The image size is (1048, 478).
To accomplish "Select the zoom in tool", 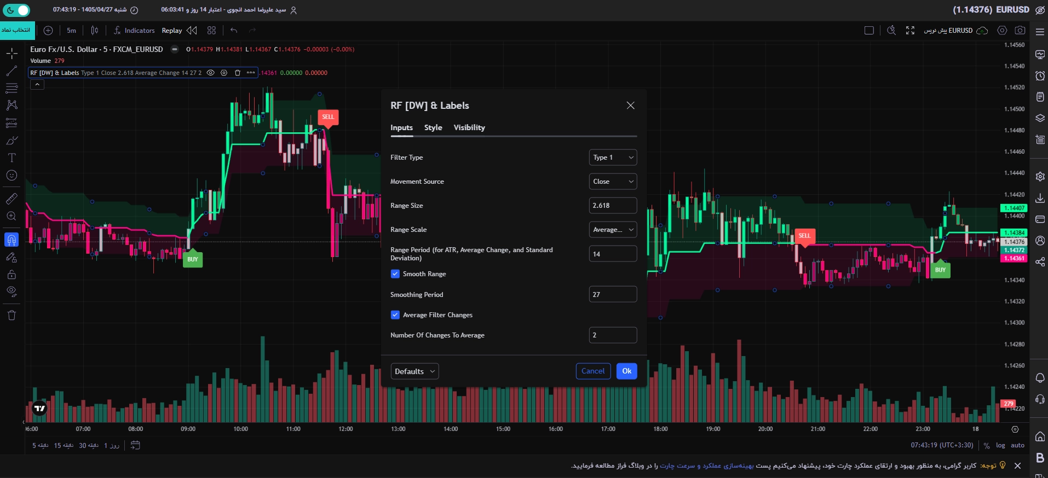I will tap(11, 216).
